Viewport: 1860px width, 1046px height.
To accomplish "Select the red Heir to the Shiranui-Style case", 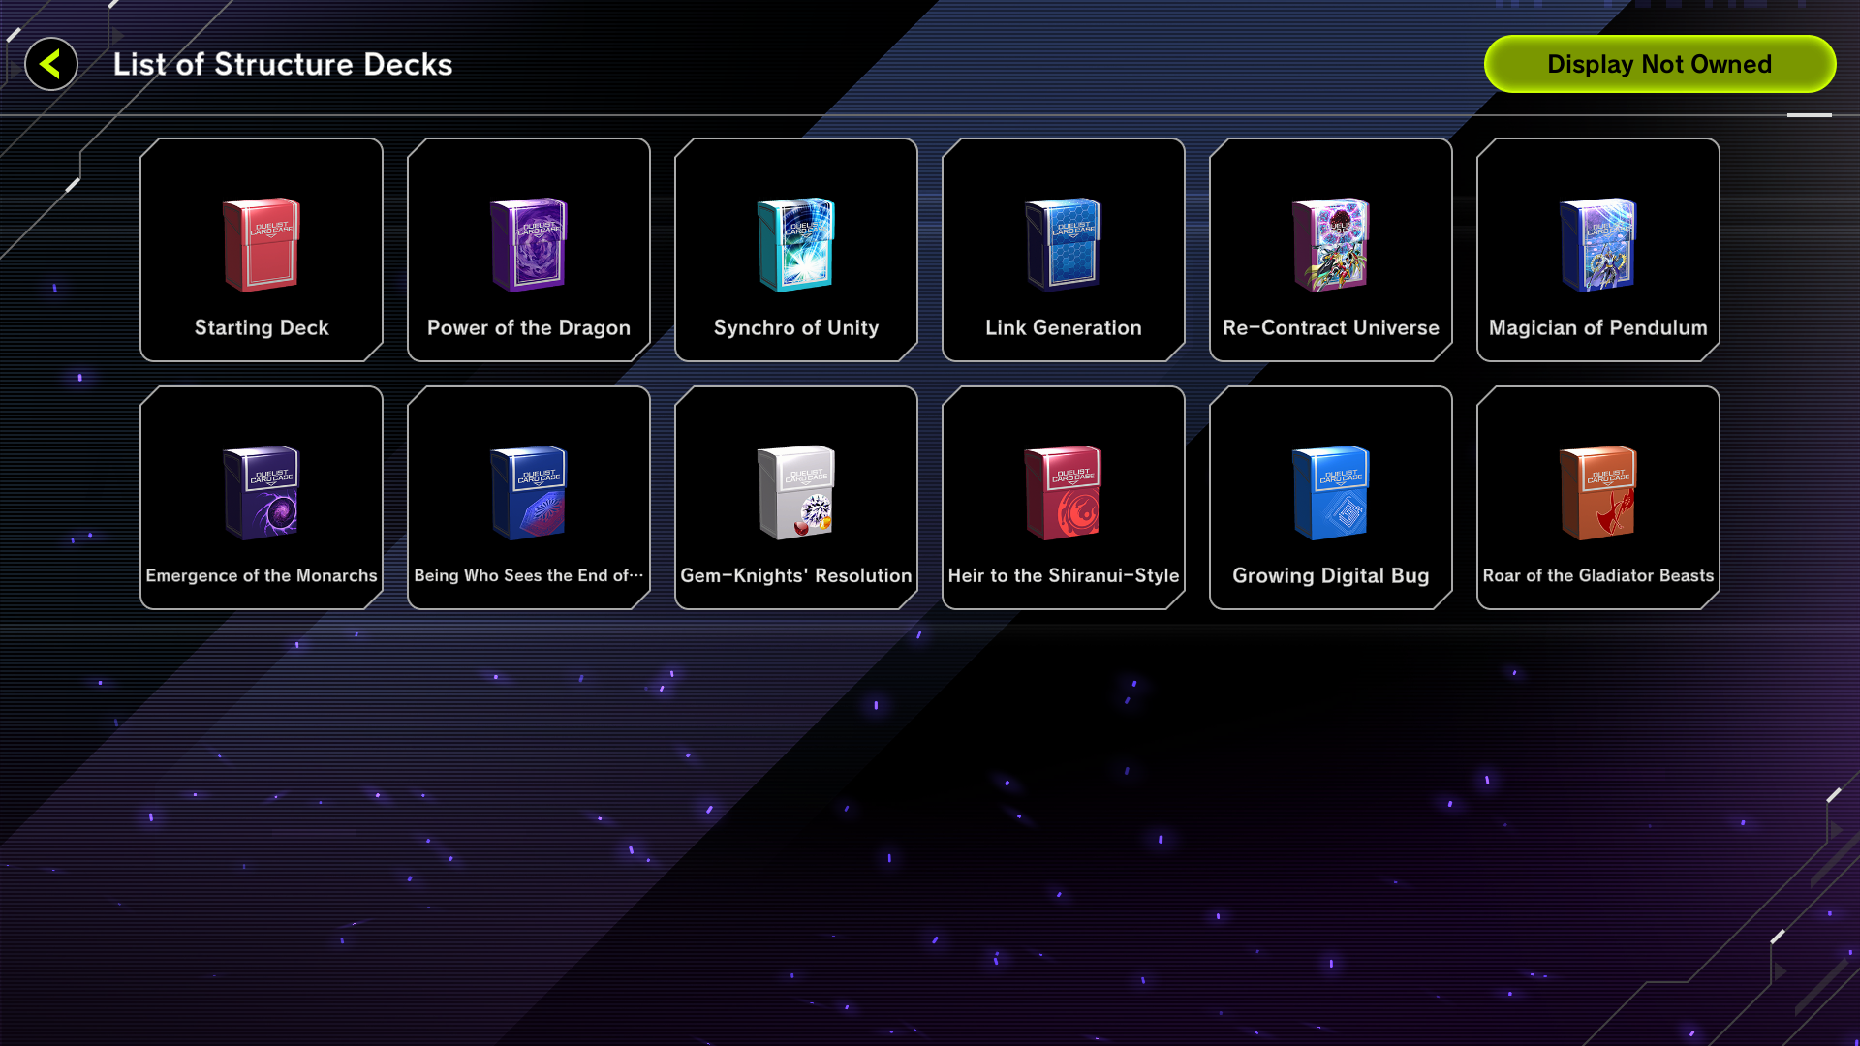I will pos(1064,493).
